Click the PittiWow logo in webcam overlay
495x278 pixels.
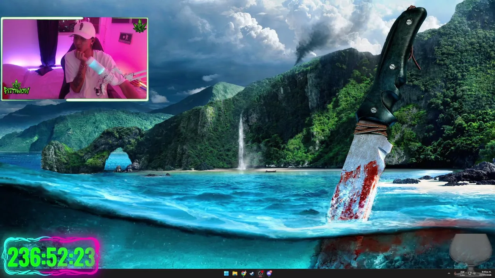click(17, 88)
